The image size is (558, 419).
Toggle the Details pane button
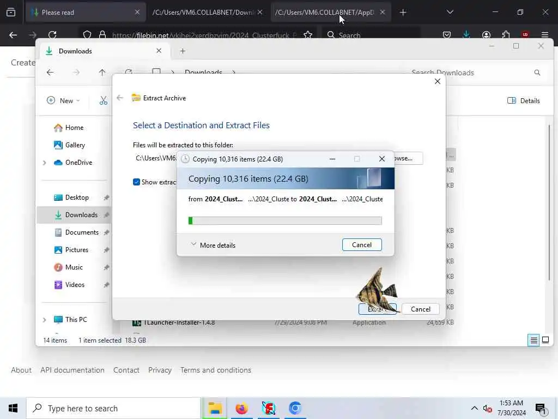523,101
